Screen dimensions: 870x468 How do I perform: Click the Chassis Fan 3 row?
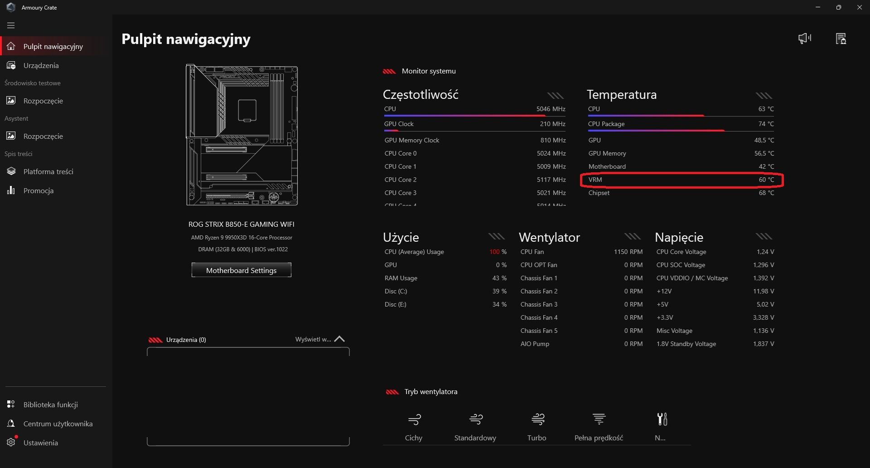(581, 304)
